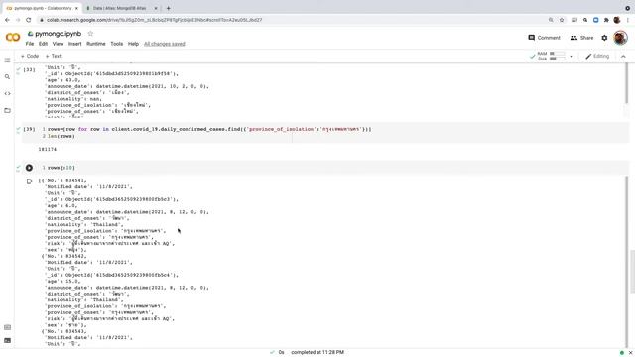
Task: Open the File menu
Action: (x=30, y=44)
